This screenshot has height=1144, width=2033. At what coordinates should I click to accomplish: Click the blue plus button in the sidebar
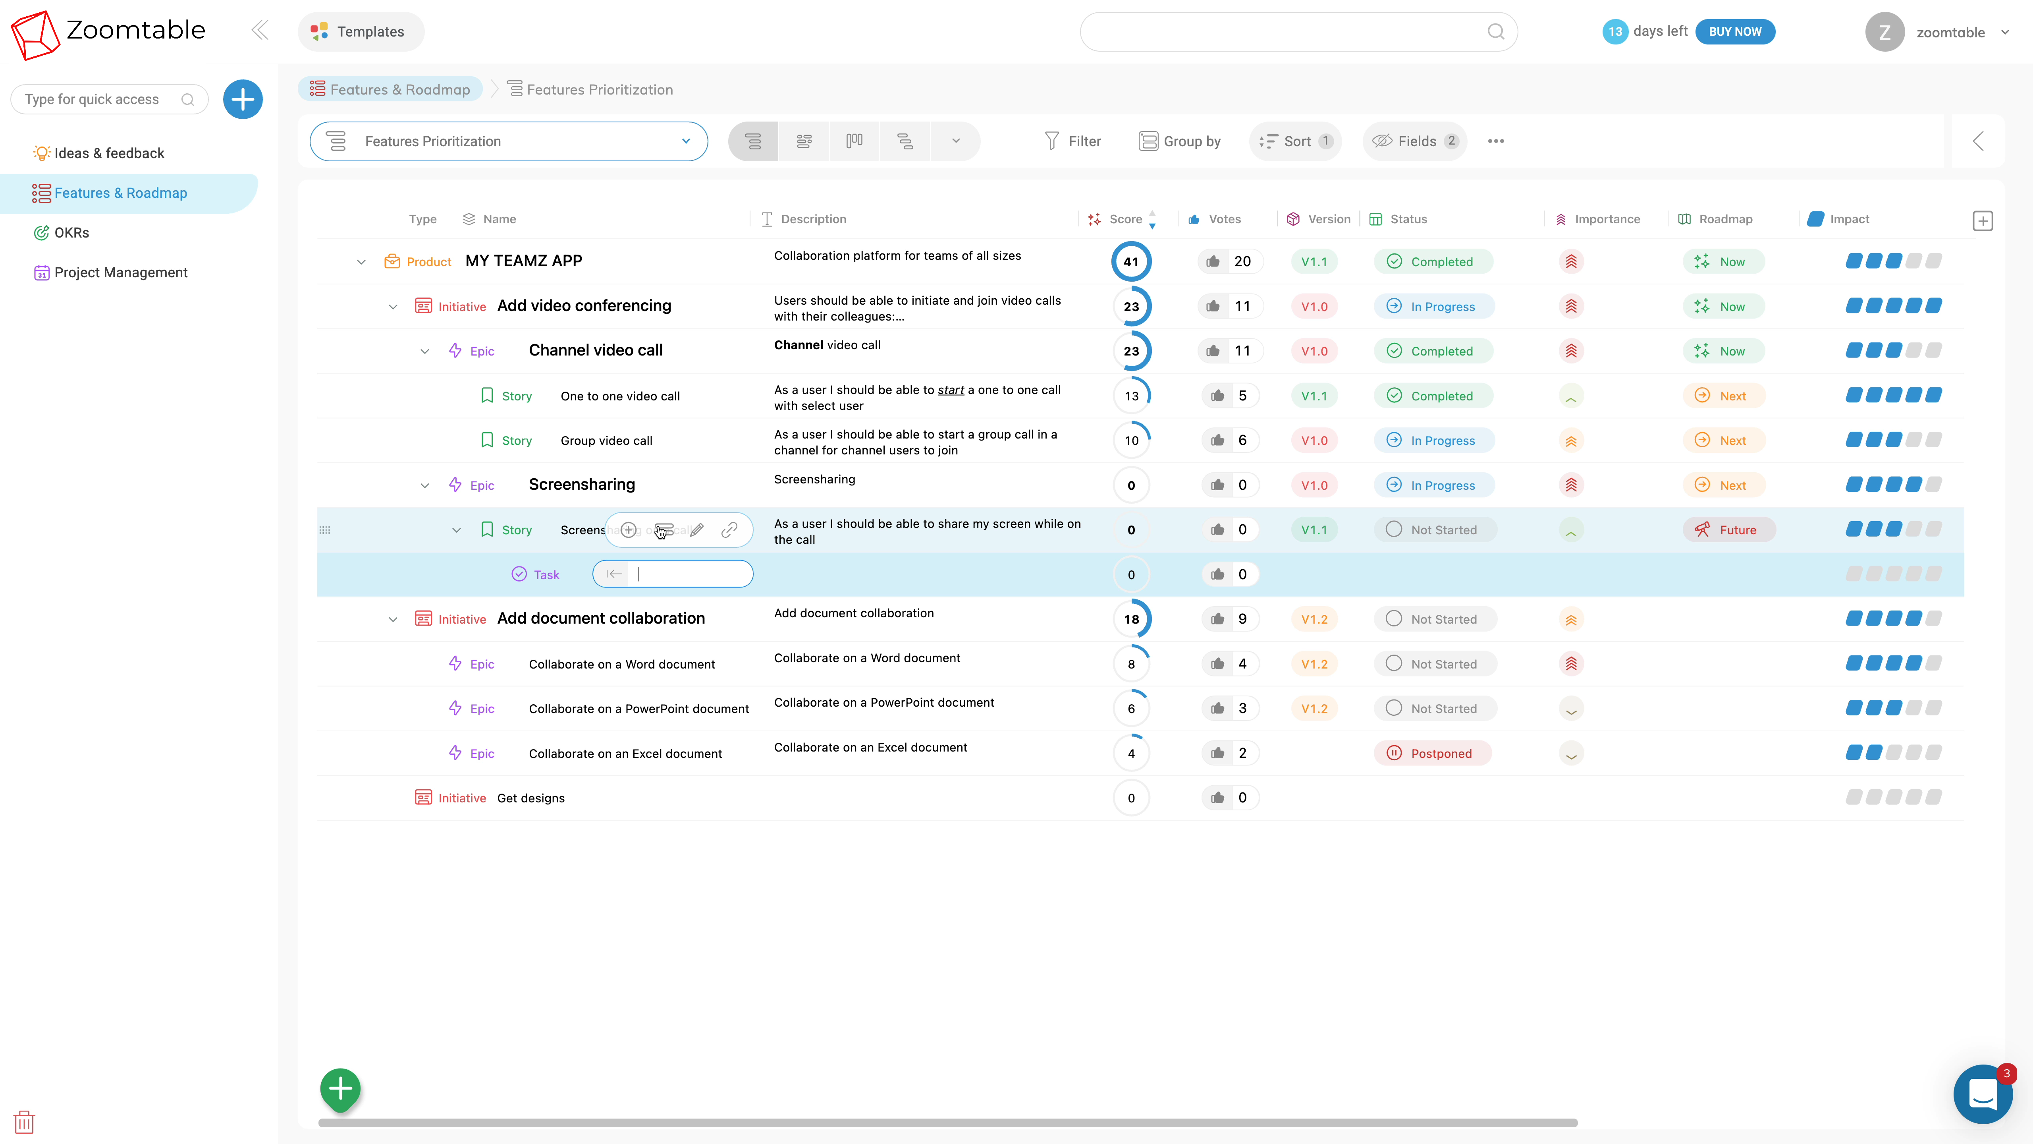click(x=242, y=99)
